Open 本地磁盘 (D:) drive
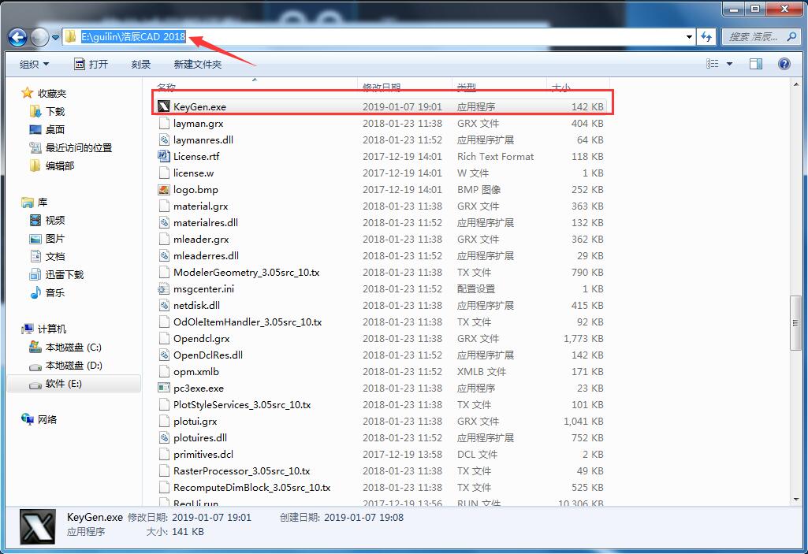808x554 pixels. pyautogui.click(x=65, y=365)
